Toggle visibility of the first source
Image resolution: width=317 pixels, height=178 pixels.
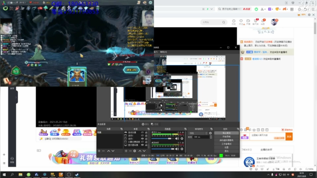click(142, 133)
